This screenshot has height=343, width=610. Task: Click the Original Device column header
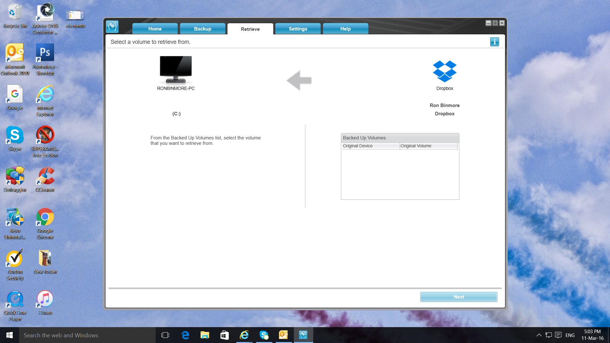coord(370,146)
